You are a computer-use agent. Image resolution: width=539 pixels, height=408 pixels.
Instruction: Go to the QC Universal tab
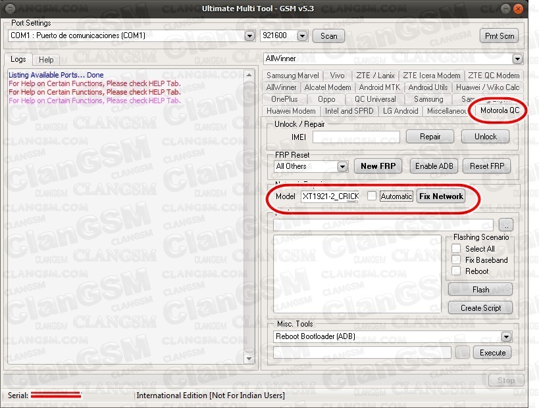point(375,99)
